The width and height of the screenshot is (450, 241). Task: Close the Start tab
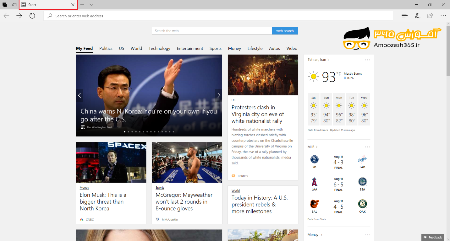(73, 5)
